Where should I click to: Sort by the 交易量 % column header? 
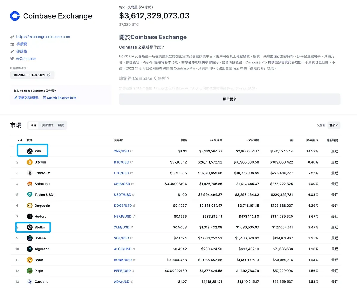pyautogui.click(x=312, y=140)
